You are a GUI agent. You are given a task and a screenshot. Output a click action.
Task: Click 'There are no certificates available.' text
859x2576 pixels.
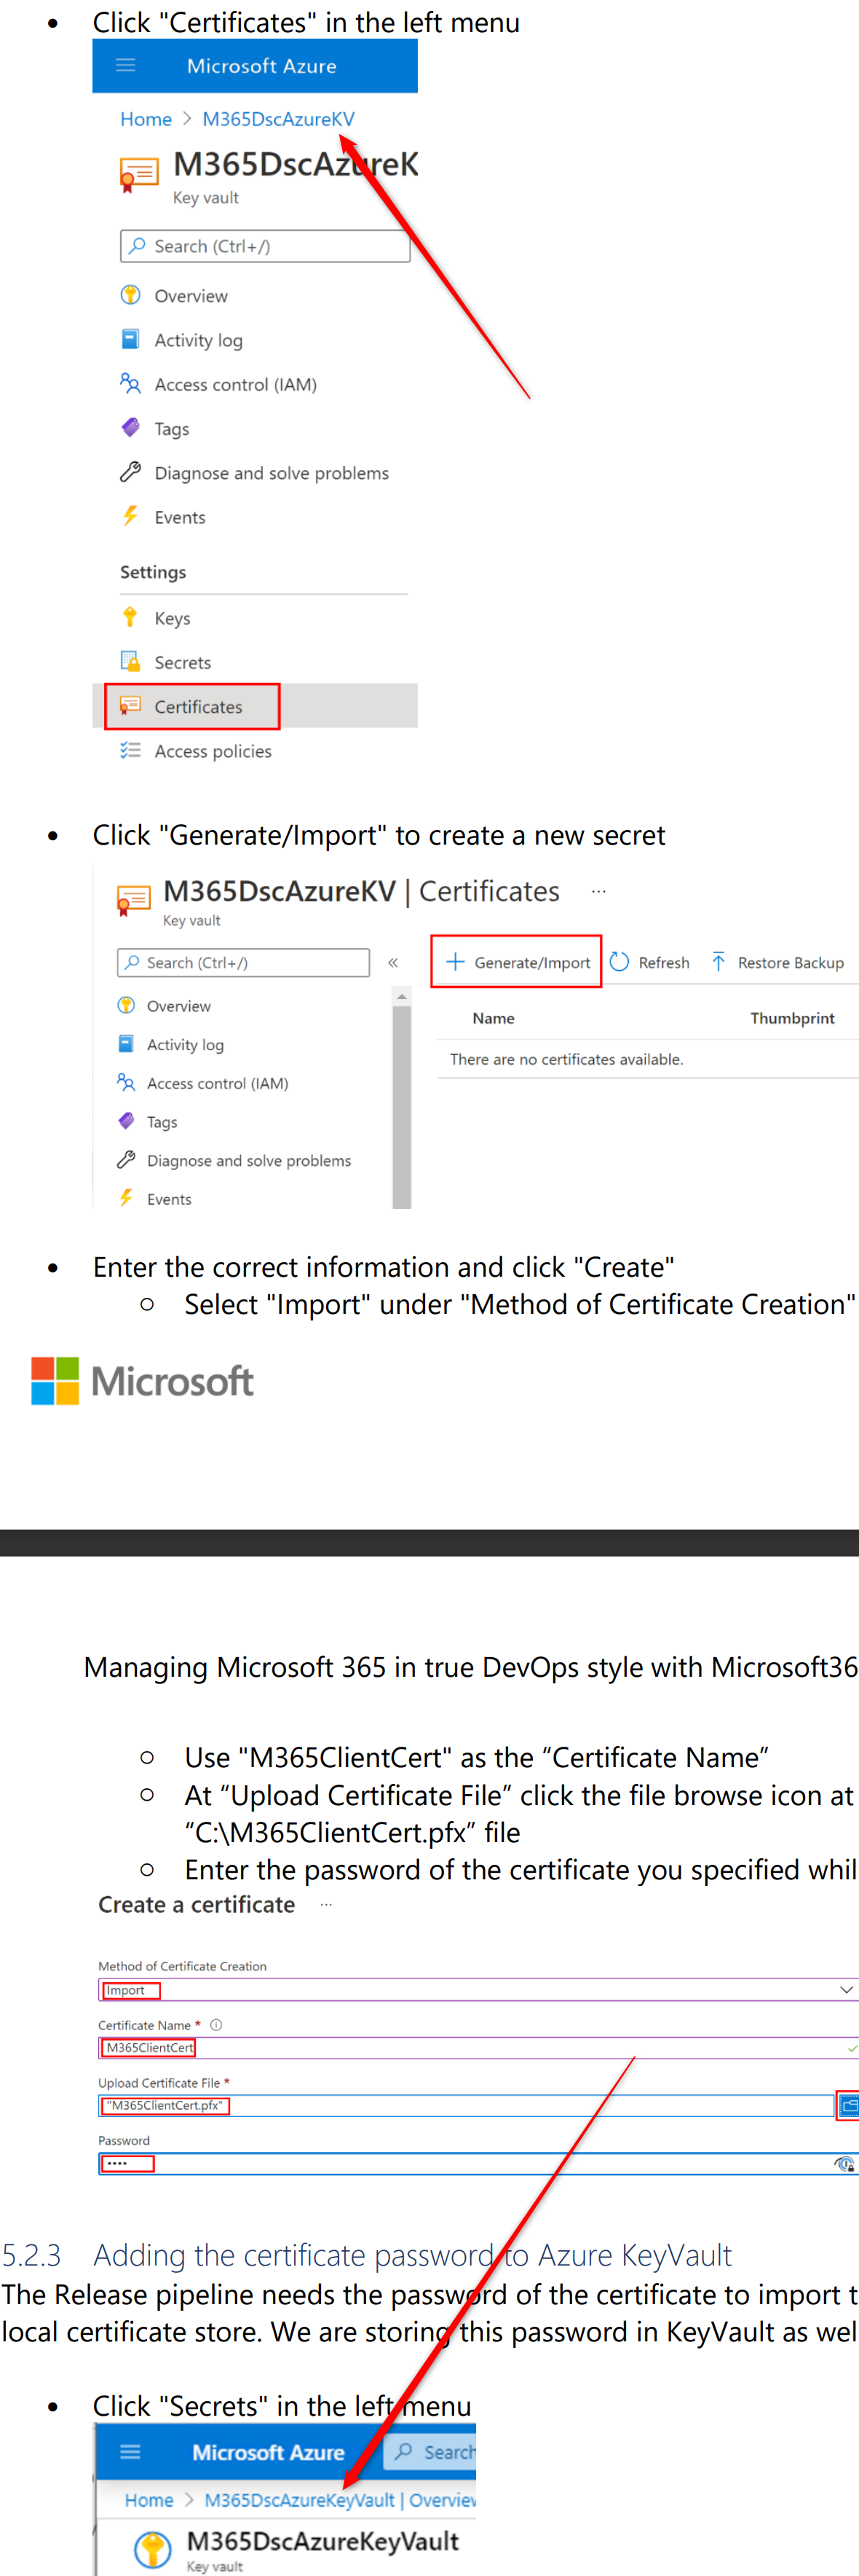pyautogui.click(x=566, y=1059)
